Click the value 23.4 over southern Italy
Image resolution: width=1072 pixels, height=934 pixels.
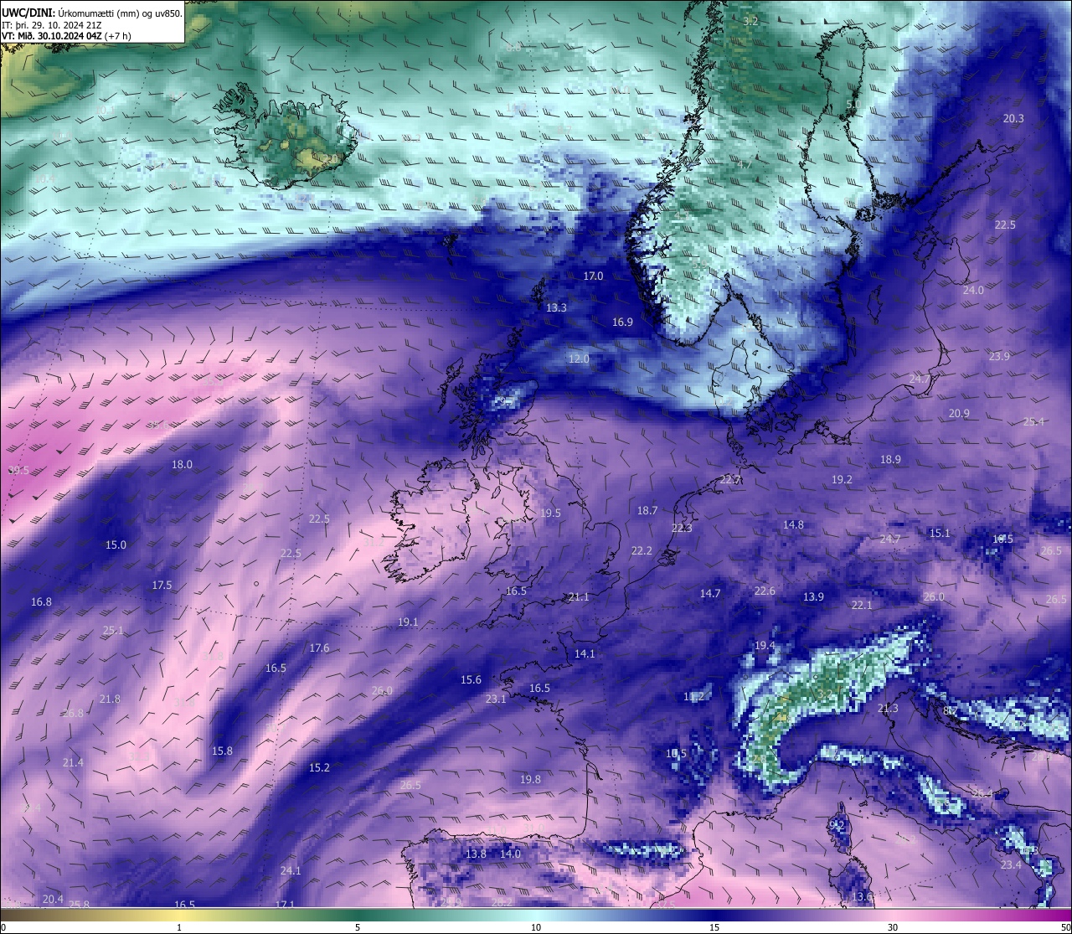click(1011, 864)
